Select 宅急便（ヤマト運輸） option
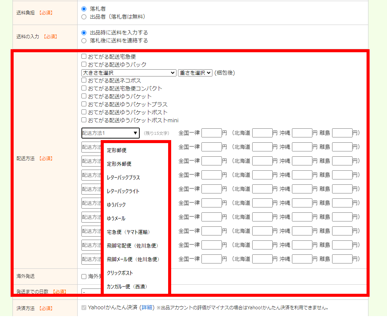 coord(128,232)
